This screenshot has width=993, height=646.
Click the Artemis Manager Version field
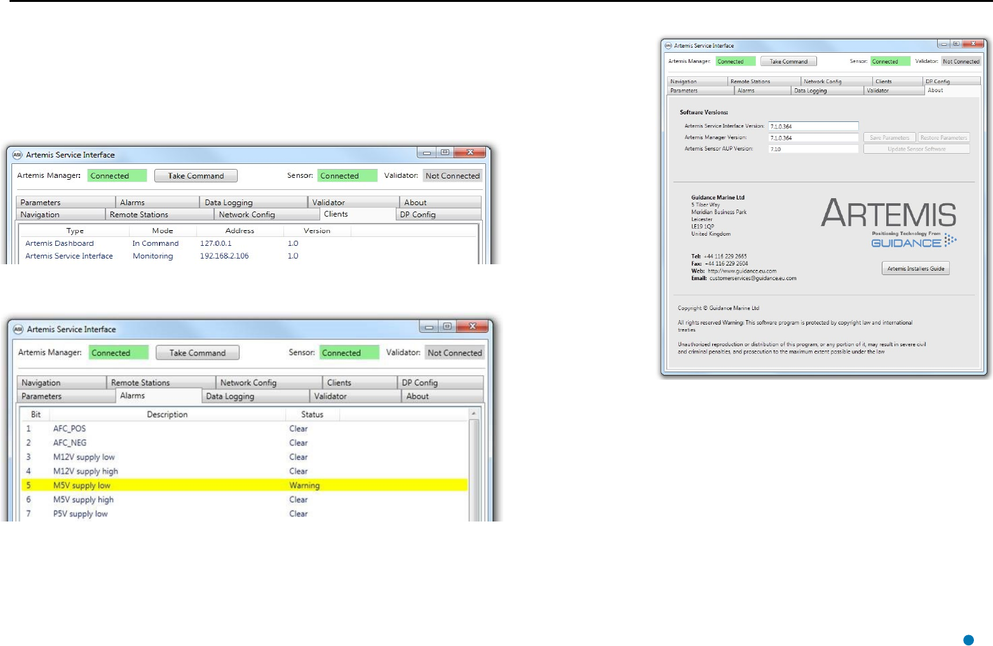[x=813, y=137]
